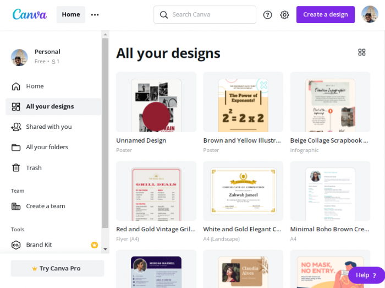Expand the Personal account switcher

coord(47,56)
